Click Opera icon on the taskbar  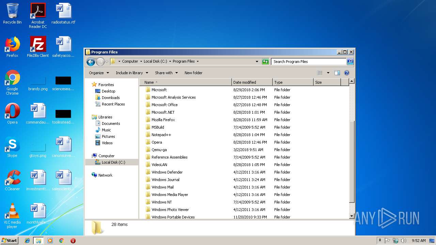73,241
